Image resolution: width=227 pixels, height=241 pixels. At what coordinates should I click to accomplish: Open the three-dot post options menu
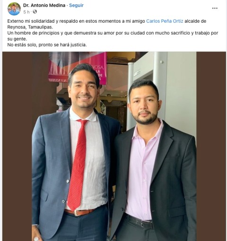click(x=215, y=8)
